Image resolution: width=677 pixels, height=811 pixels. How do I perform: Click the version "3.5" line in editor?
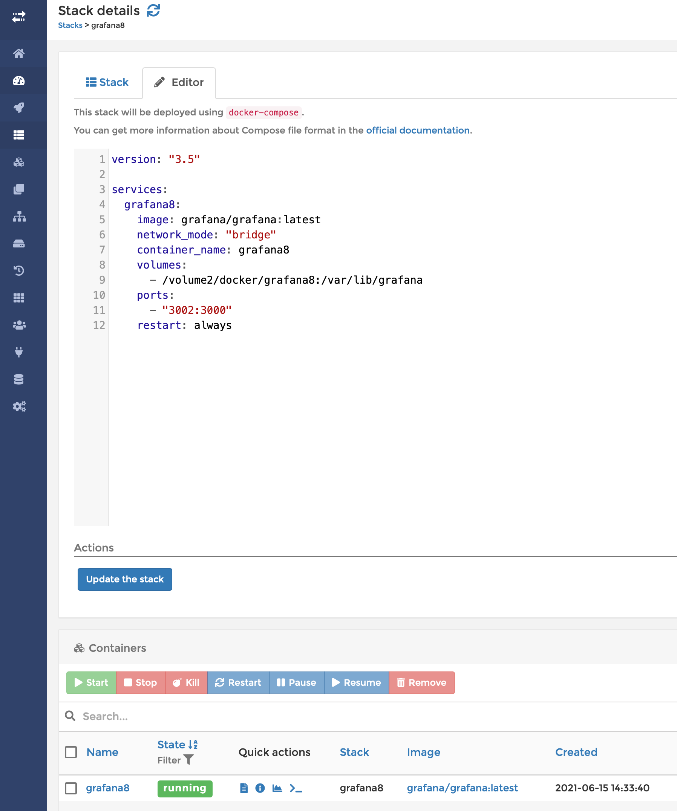pyautogui.click(x=156, y=159)
